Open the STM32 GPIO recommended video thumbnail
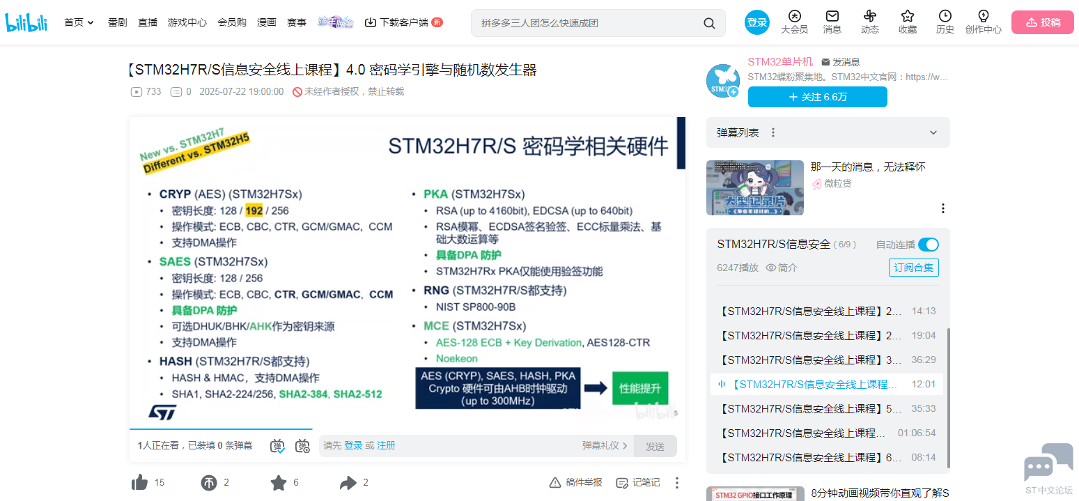 click(755, 494)
